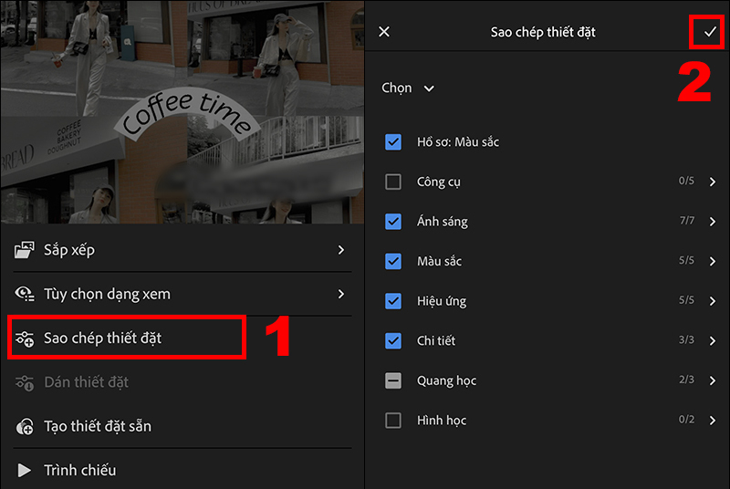
Task: Click the Hình học label
Action: click(442, 421)
